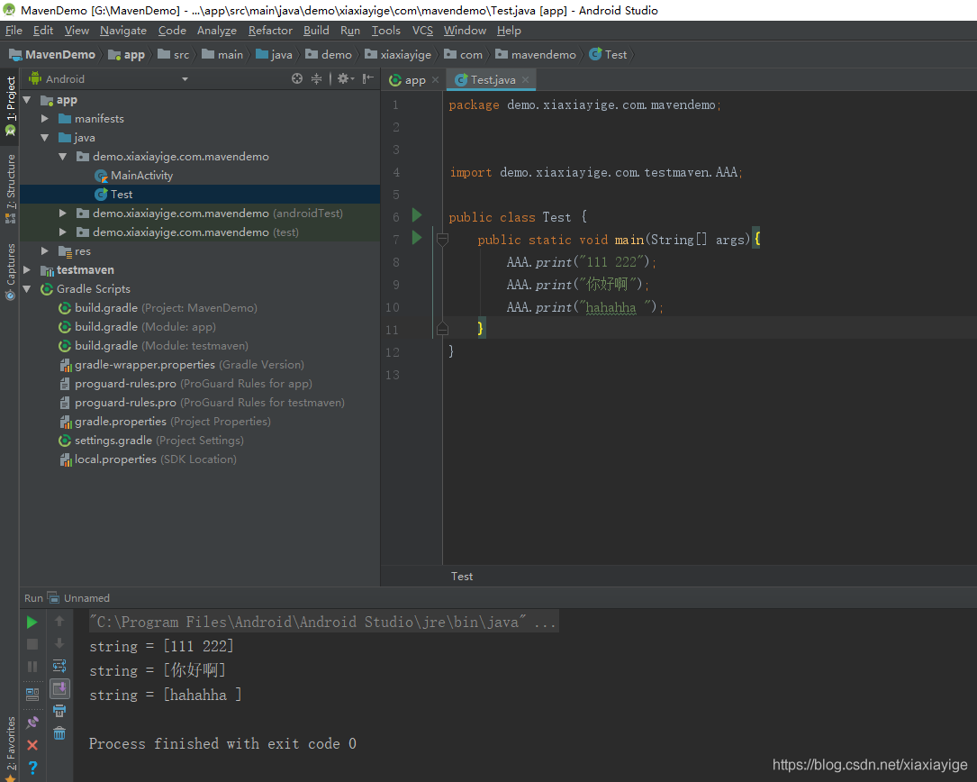Stop the running process in Run panel
Image resolution: width=977 pixels, height=782 pixels.
click(32, 644)
